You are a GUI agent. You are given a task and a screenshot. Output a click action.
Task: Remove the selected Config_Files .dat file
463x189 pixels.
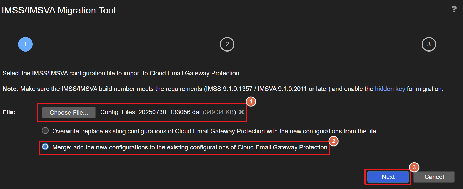[x=242, y=112]
